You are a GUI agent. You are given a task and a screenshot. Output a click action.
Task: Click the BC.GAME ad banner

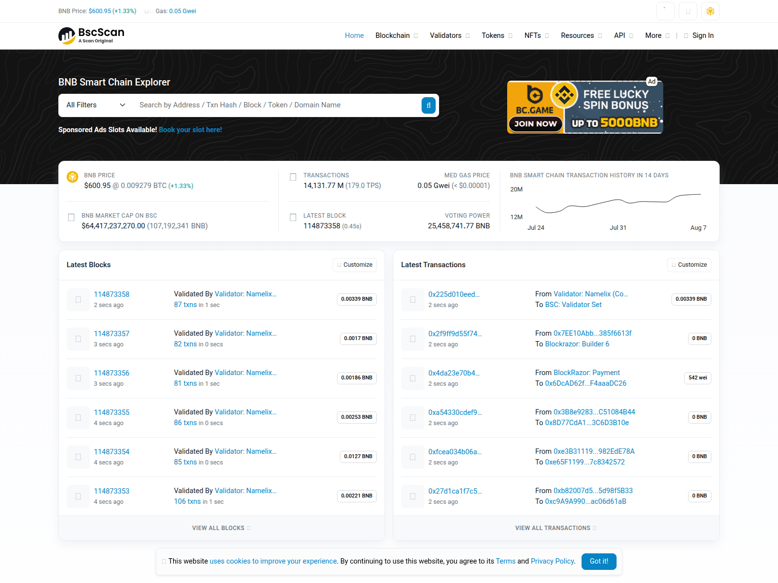click(x=585, y=107)
